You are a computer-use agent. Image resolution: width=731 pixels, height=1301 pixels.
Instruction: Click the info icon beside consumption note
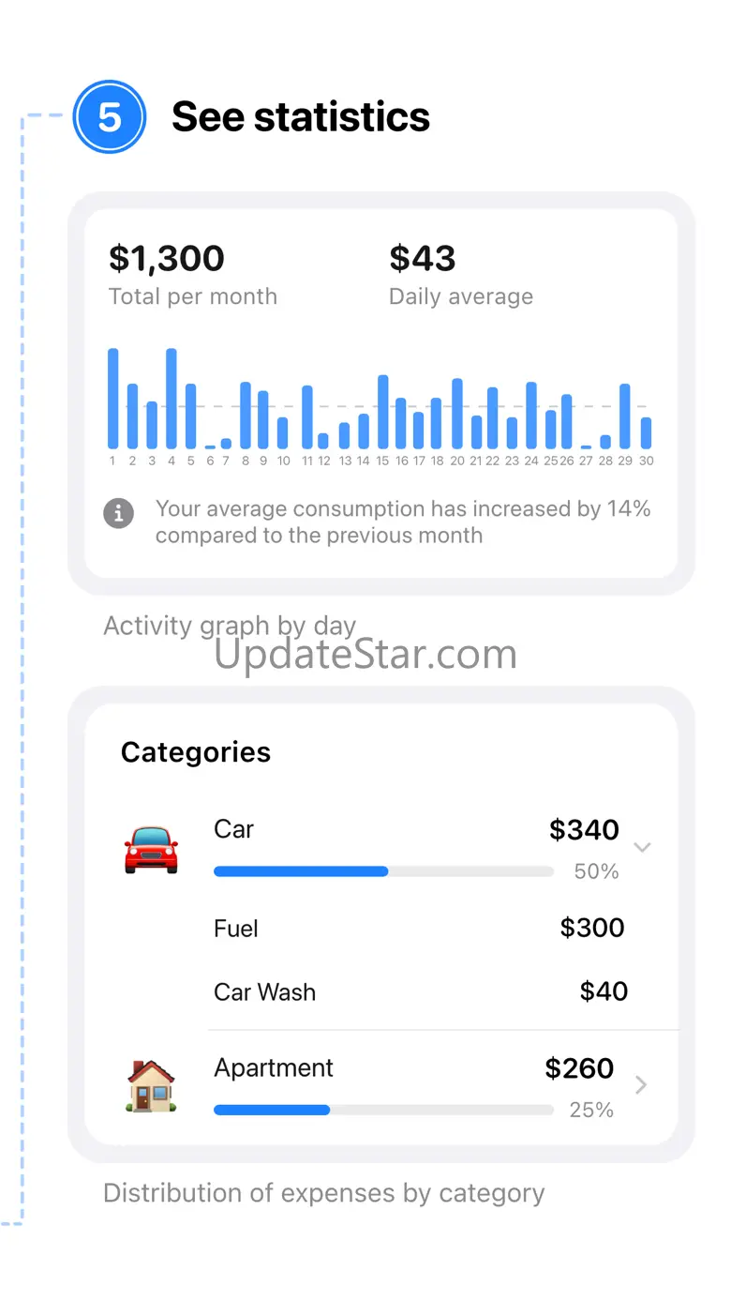coord(118,513)
